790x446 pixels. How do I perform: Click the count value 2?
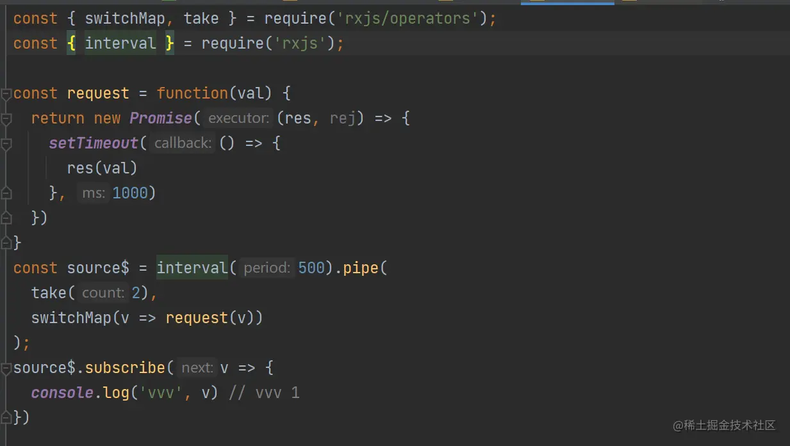tap(135, 293)
